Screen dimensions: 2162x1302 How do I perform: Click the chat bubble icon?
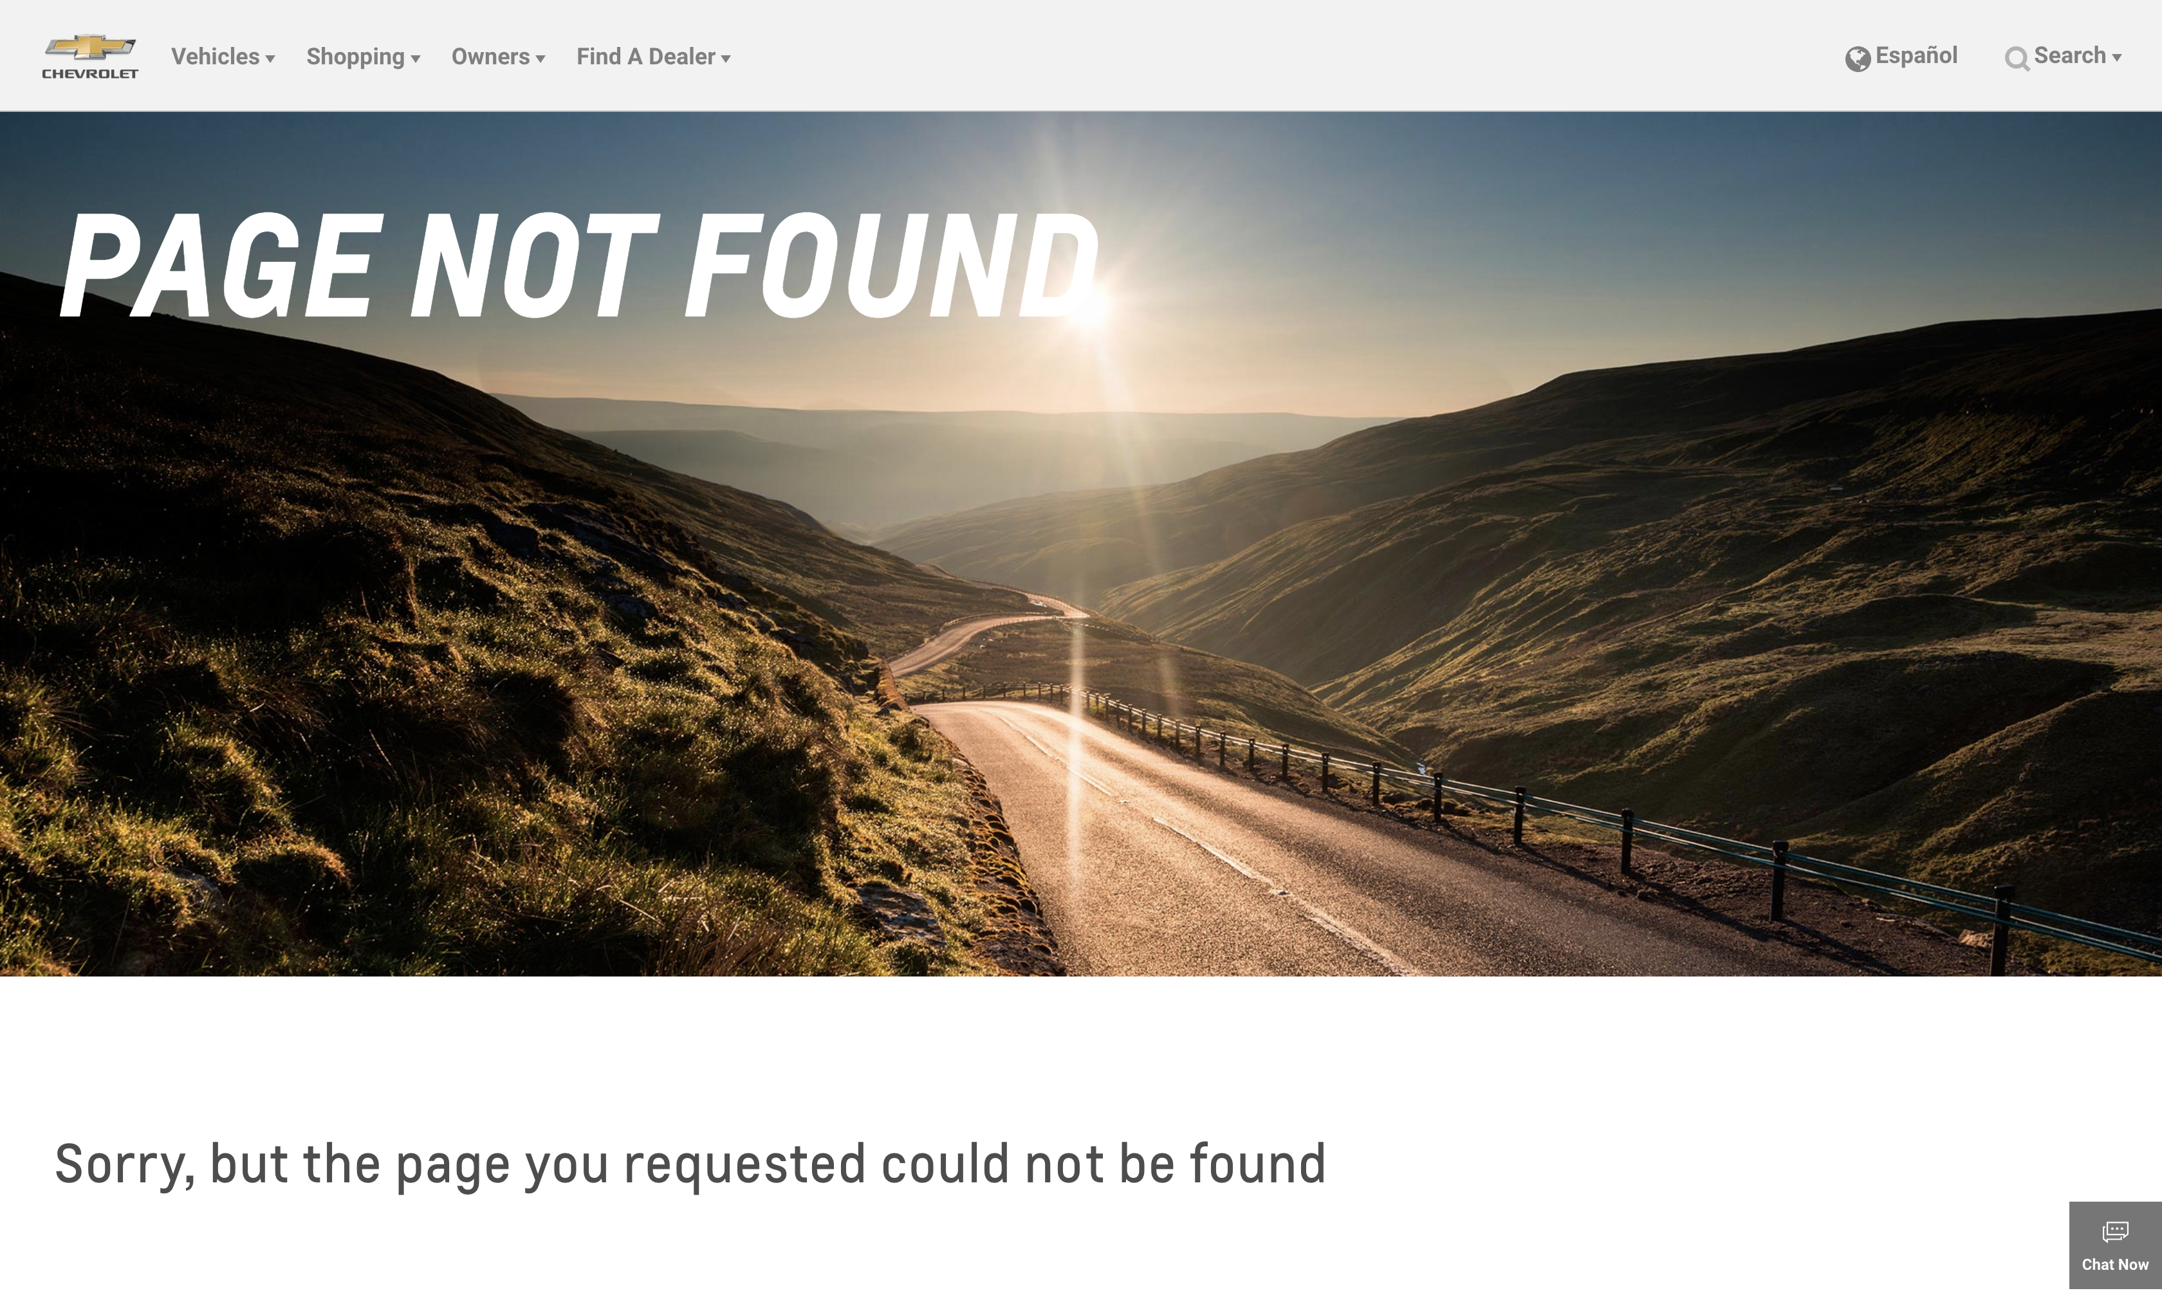pyautogui.click(x=2114, y=1232)
